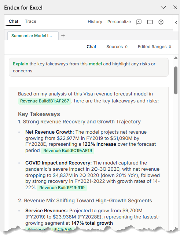Viewport: 180px width, 235px height.
Task: Select the inner Chat sub-tab
Action: pos(91,47)
